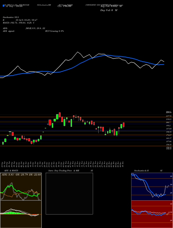Click the 157.66 price axis label
173x228 pixels.
click(169, 142)
